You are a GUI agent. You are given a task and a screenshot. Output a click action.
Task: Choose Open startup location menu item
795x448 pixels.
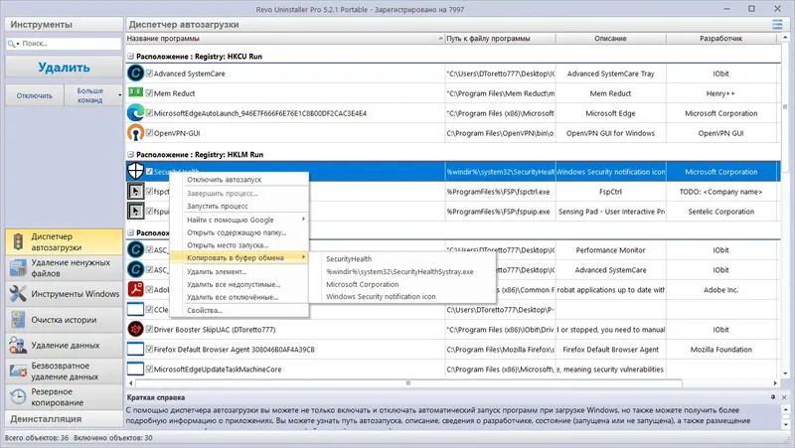(238, 244)
